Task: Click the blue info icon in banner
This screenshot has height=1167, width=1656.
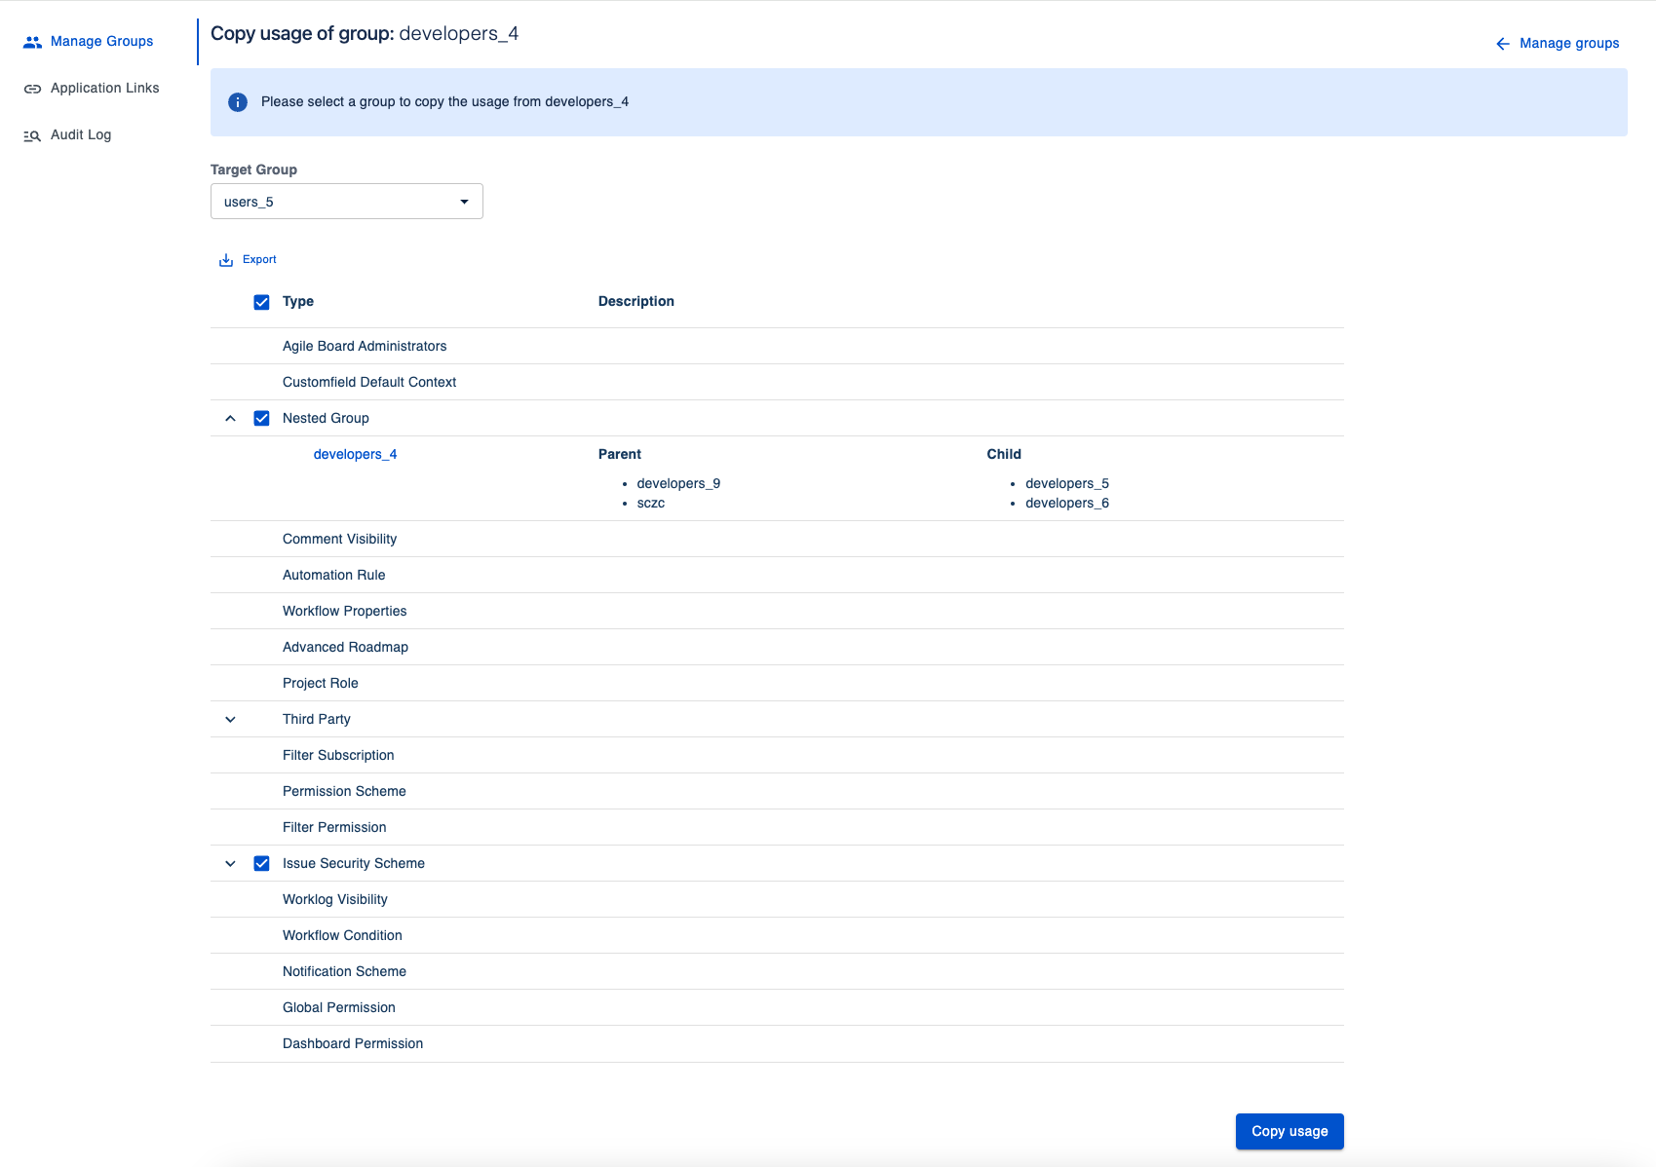Action: [237, 102]
